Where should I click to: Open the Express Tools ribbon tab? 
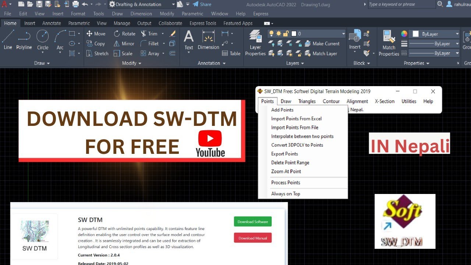(x=203, y=23)
